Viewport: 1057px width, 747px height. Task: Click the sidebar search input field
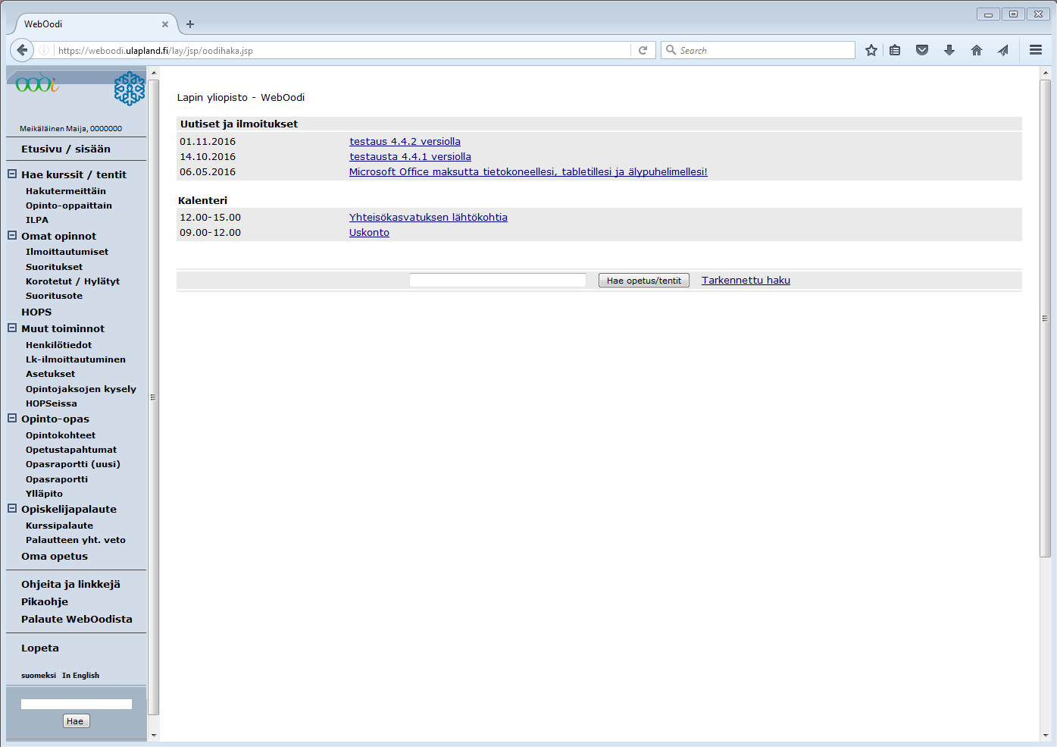77,705
